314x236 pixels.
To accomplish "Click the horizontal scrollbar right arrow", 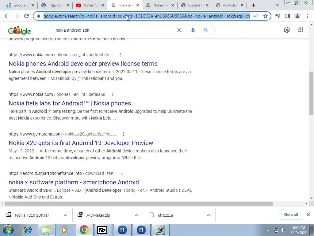I will coord(306,203).
